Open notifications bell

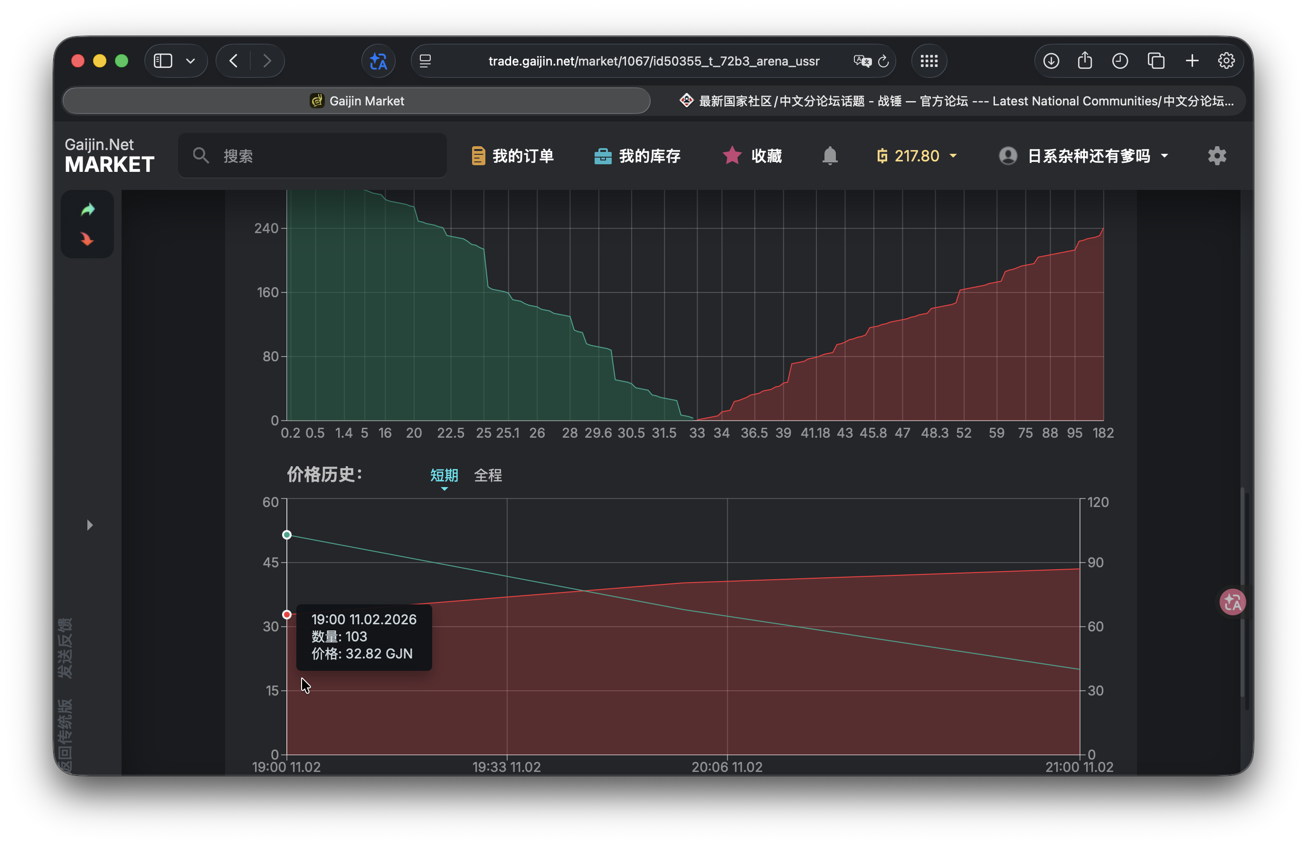829,156
